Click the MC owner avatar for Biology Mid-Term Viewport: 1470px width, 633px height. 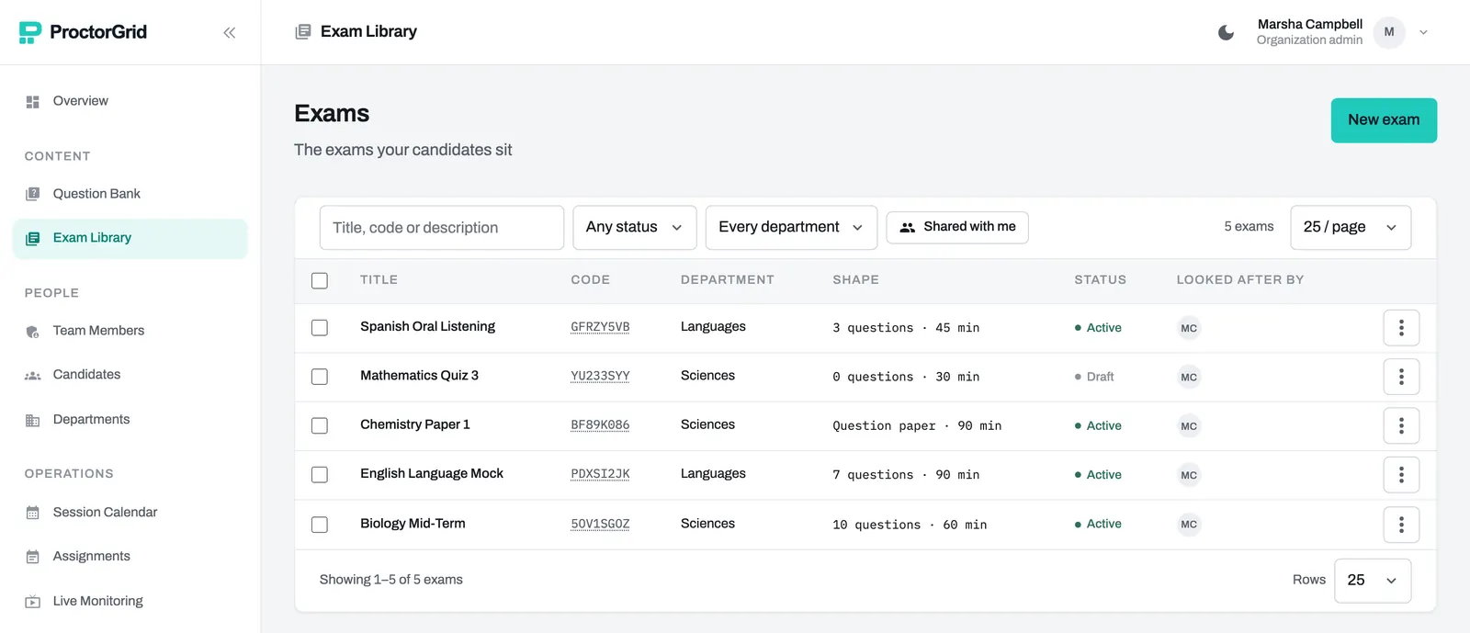(x=1189, y=525)
